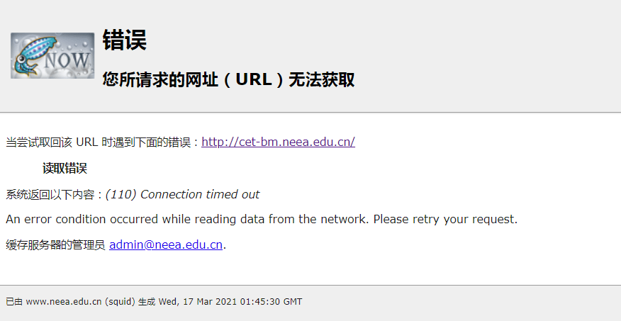Email admin@neea.edu.cn via the link

point(166,244)
